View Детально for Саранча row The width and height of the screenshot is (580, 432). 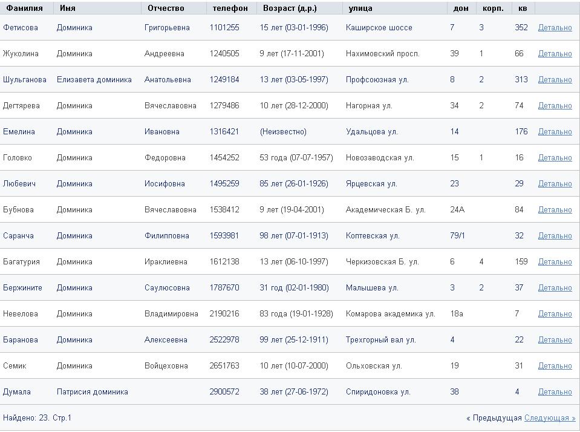point(555,236)
